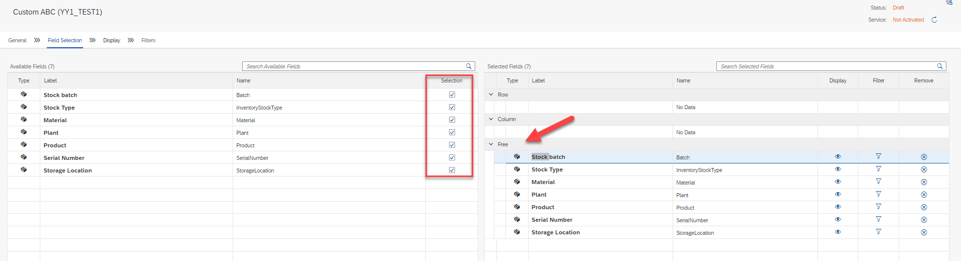Uncheck Stock batch selection checkbox
This screenshot has height=261, width=961.
(x=452, y=95)
